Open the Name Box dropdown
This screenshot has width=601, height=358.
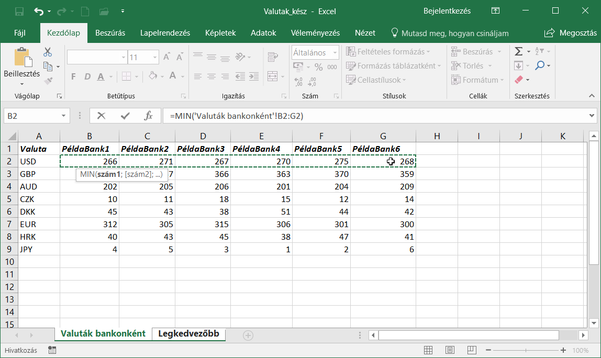tap(64, 116)
